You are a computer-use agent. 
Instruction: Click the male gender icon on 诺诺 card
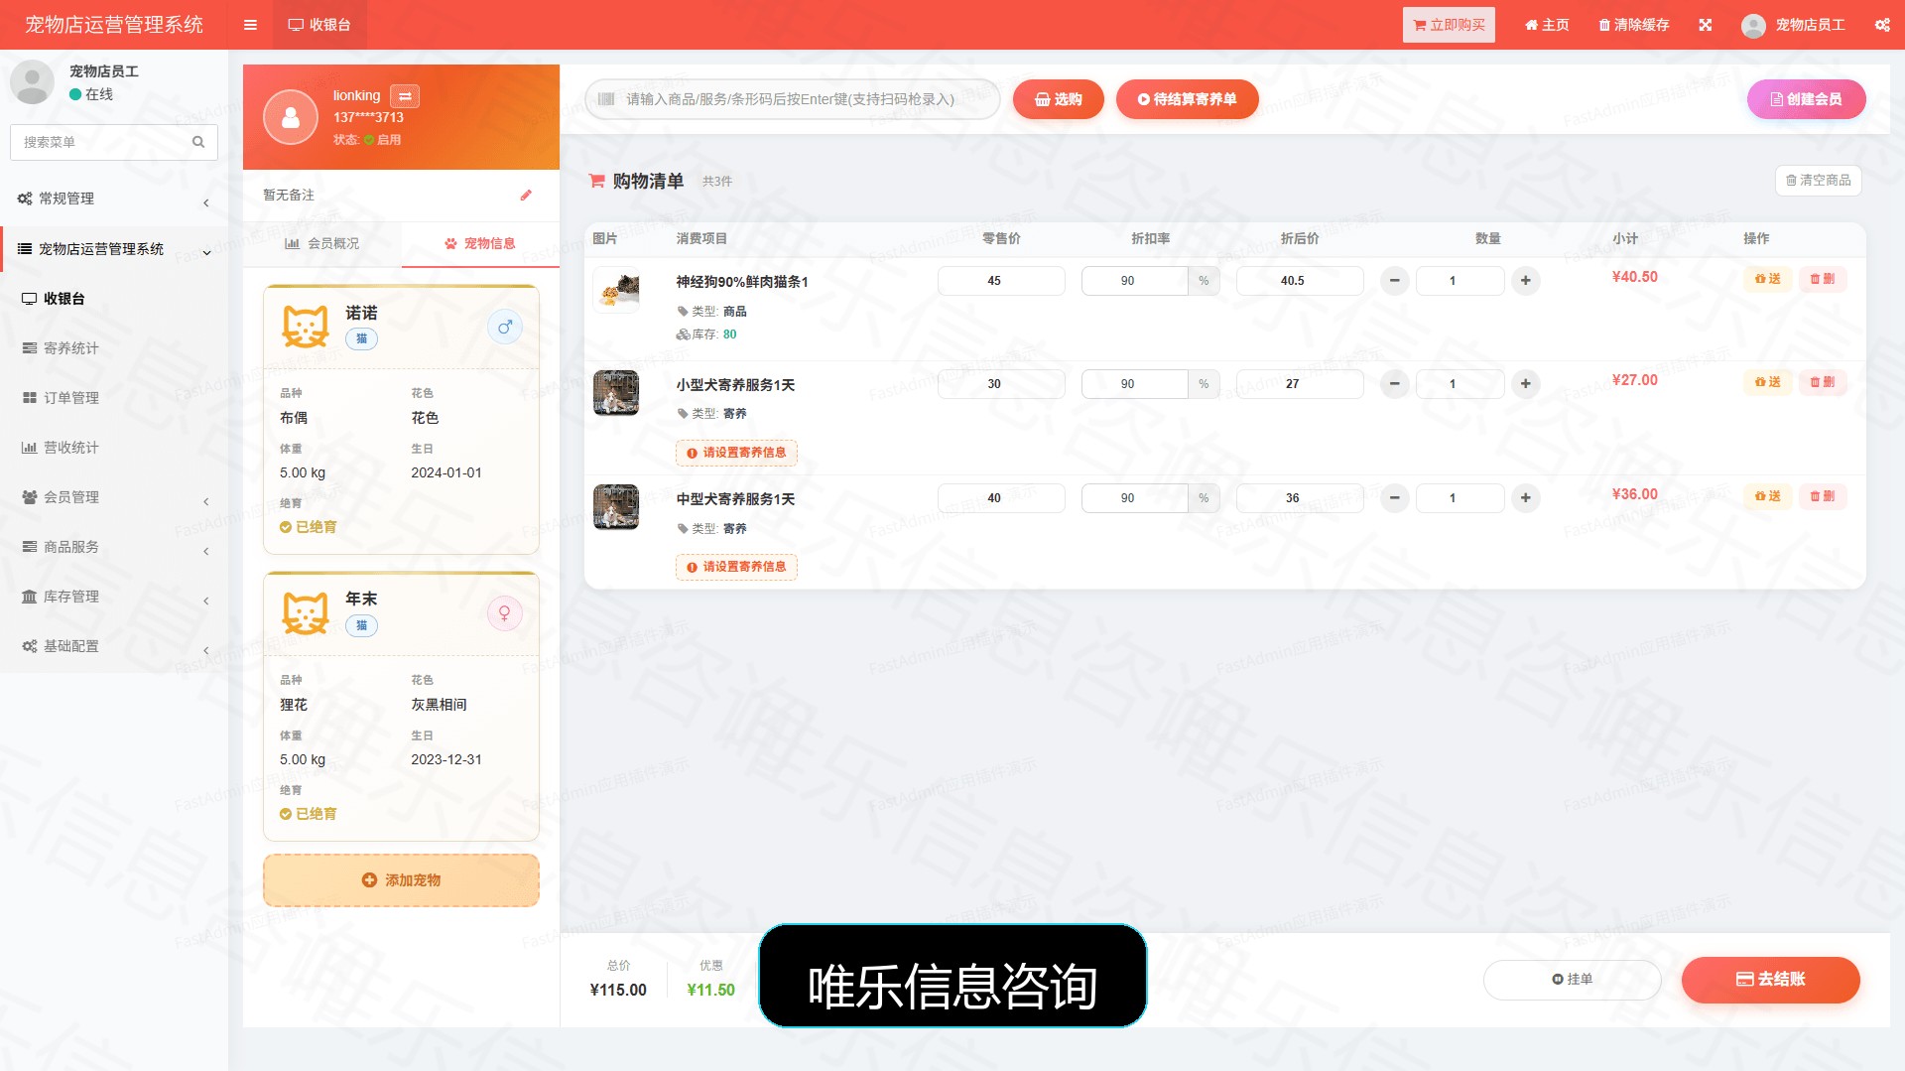click(x=504, y=327)
